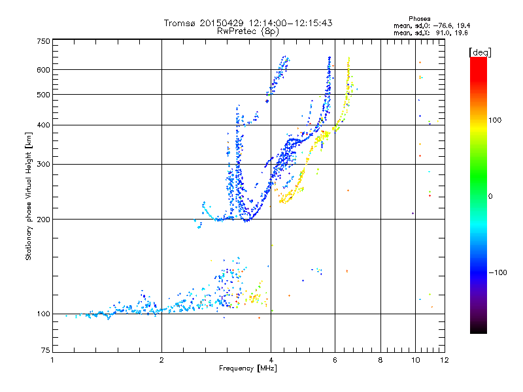Click the -100 tick label beside the colorbar
Screen dimensions: 523x392
497,272
